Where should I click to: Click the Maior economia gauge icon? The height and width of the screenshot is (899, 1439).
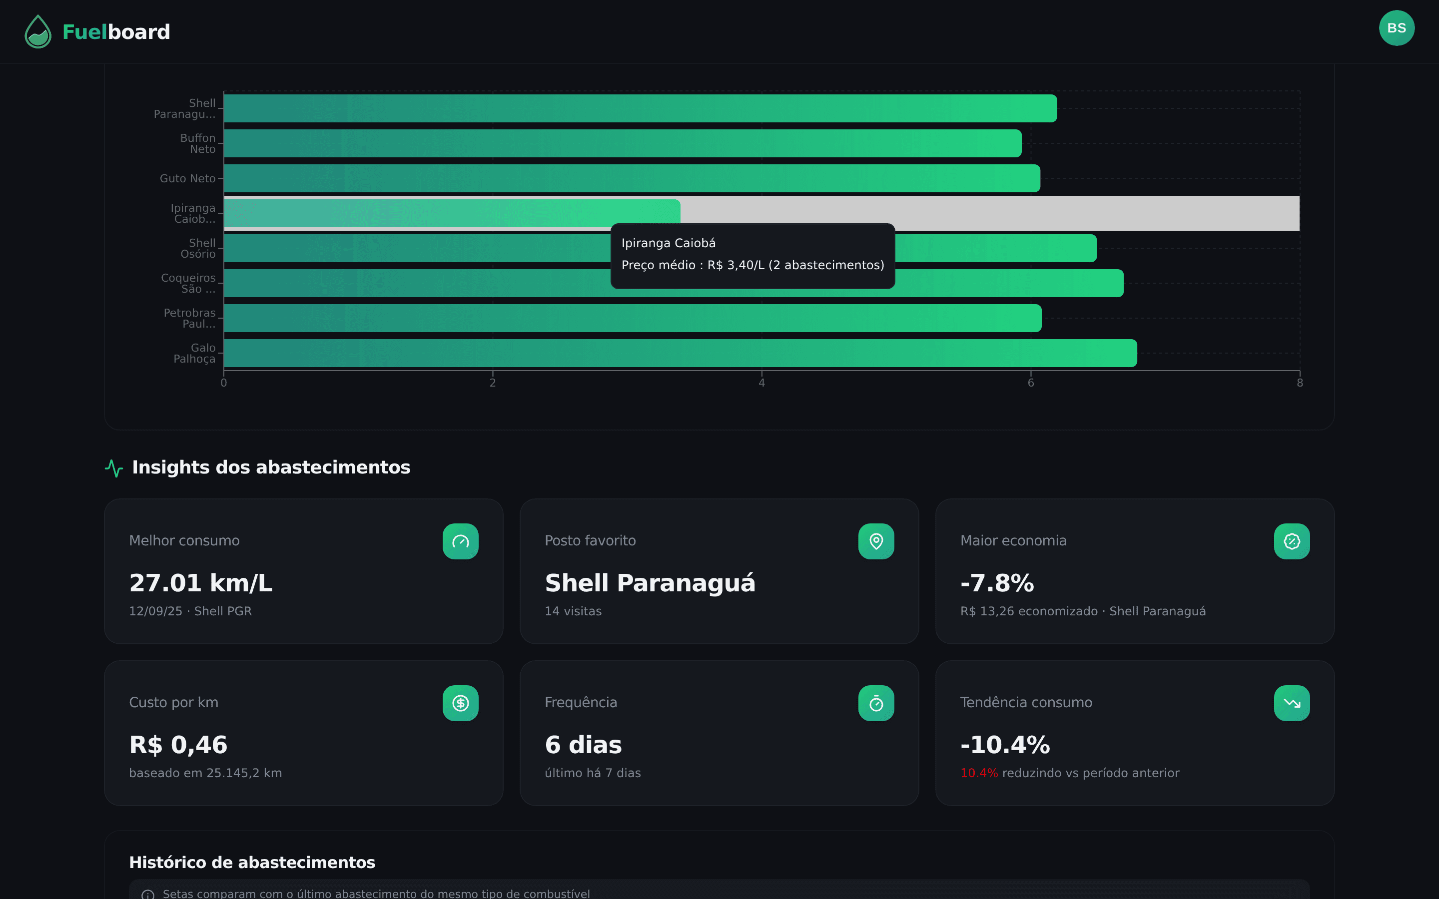[1292, 541]
